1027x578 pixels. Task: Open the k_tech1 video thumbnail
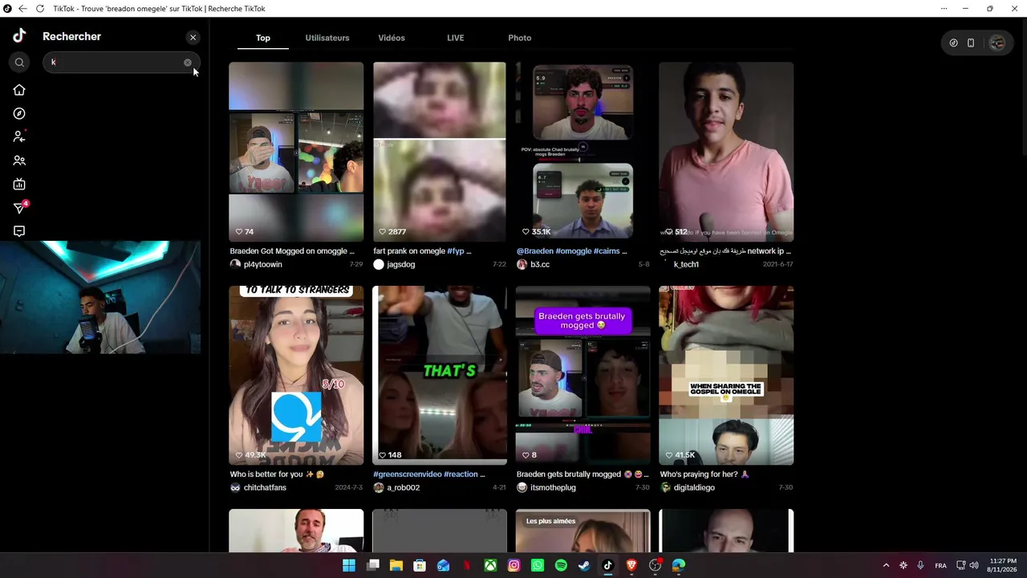[x=726, y=152]
